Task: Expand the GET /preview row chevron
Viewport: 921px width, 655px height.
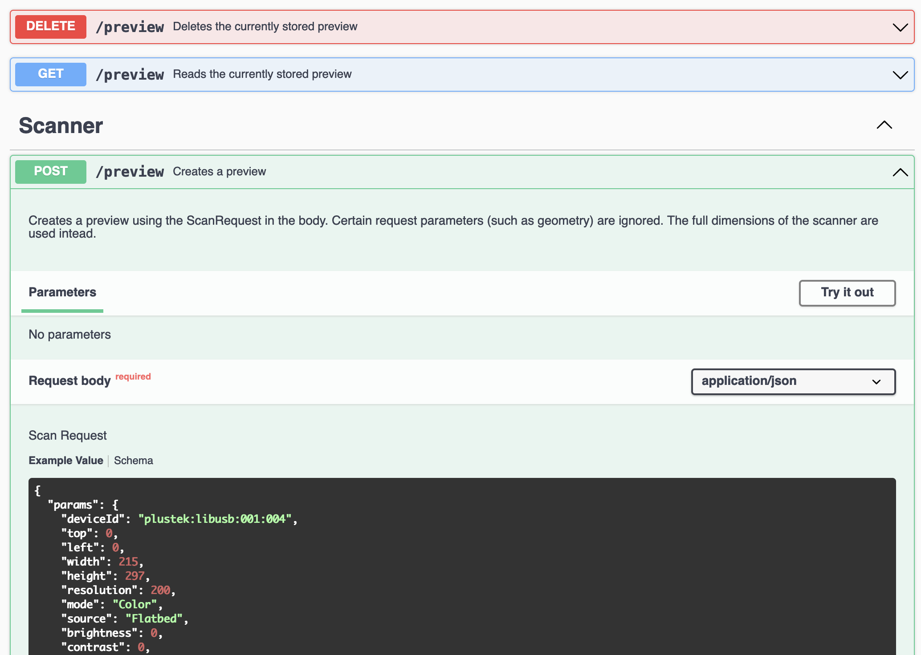Action: (900, 74)
